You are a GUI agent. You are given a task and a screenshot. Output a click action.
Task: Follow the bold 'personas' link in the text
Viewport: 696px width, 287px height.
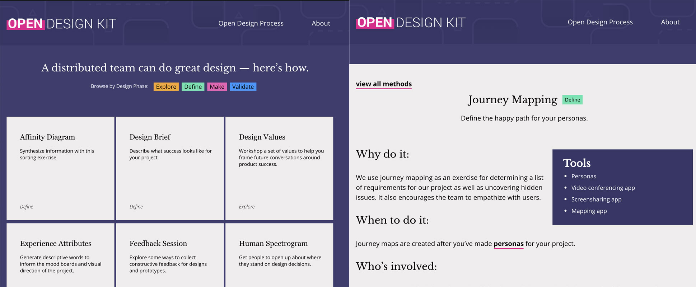pyautogui.click(x=508, y=244)
